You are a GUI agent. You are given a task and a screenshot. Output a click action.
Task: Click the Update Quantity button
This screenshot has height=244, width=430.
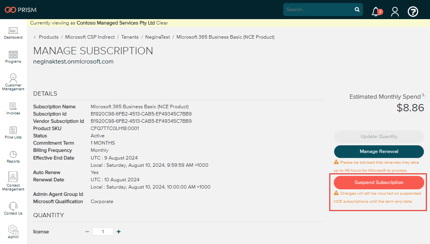[379, 137]
